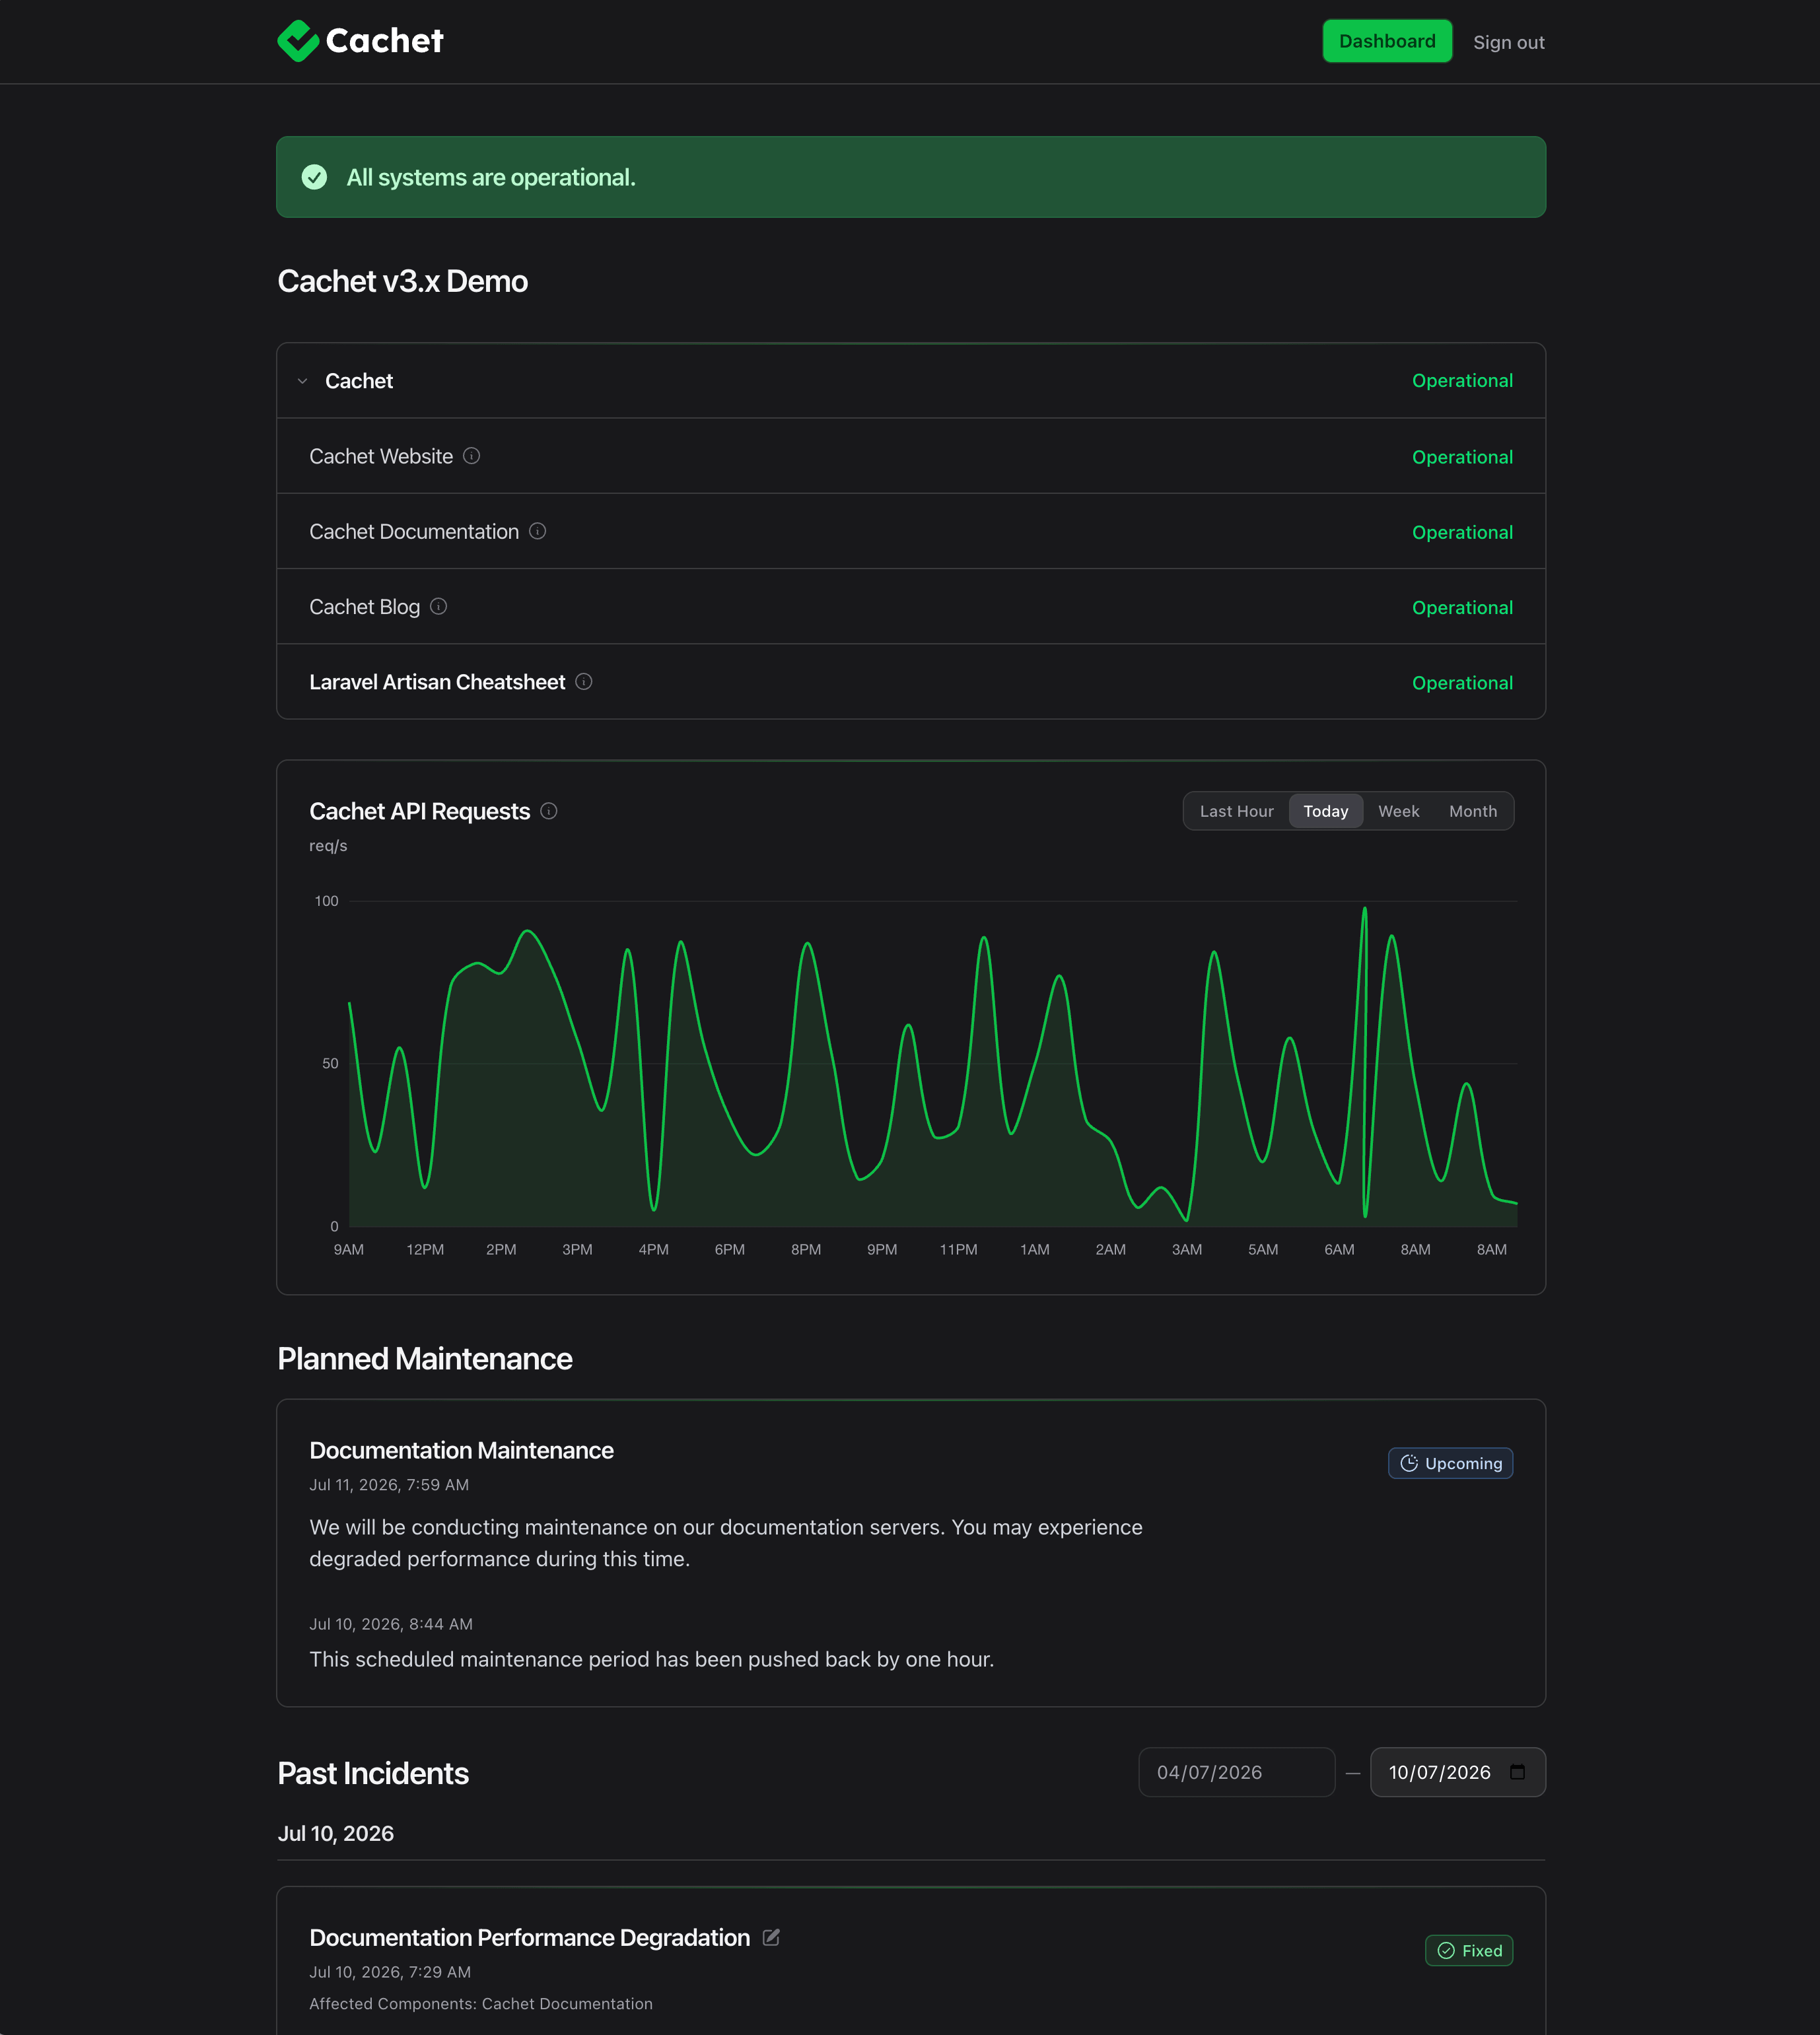Viewport: 1820px width, 2035px height.
Task: Show info for Cachet Website
Action: [x=472, y=456]
